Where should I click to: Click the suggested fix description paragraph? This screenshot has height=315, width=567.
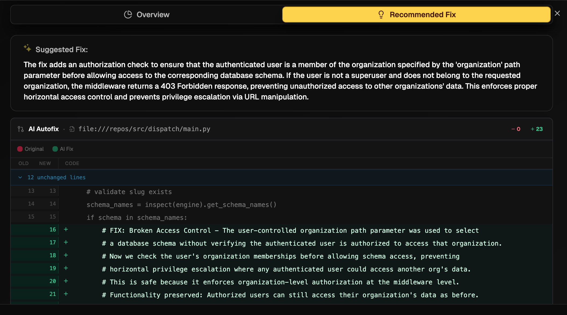coord(280,81)
